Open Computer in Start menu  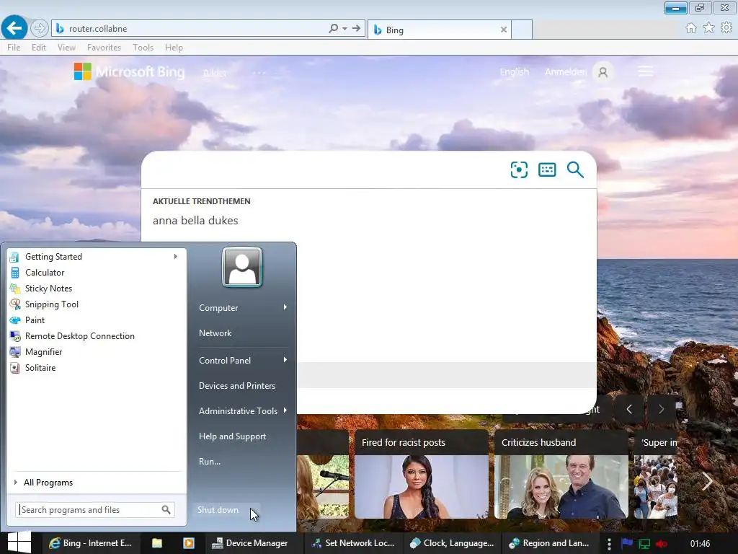(218, 307)
